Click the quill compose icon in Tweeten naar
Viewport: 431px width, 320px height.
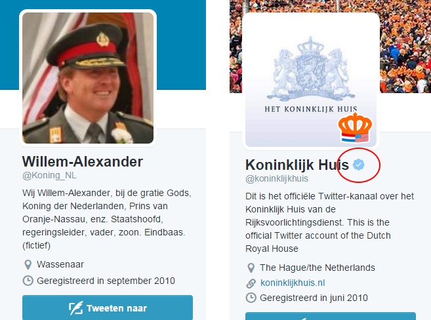76,308
